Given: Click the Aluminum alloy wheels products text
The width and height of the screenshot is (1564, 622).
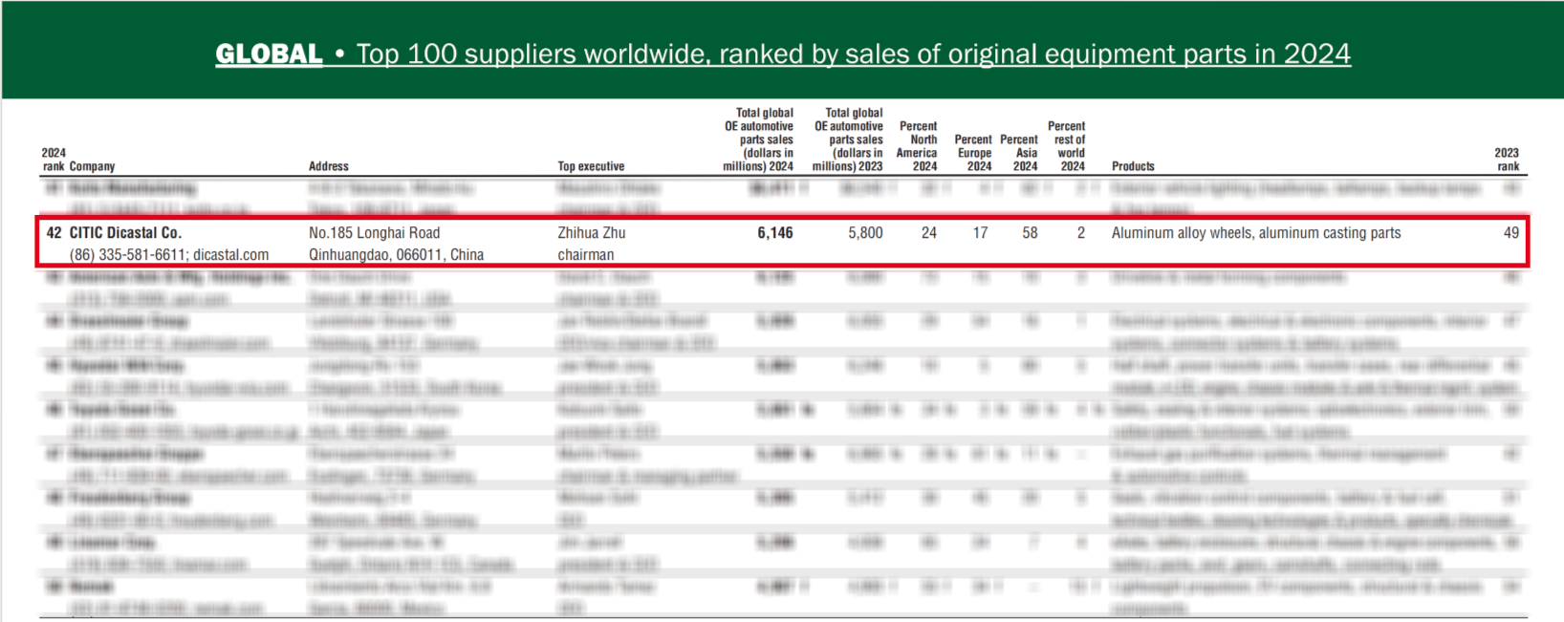Looking at the screenshot, I should (1255, 233).
